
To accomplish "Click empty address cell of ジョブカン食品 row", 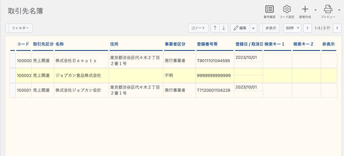I will coord(136,75).
